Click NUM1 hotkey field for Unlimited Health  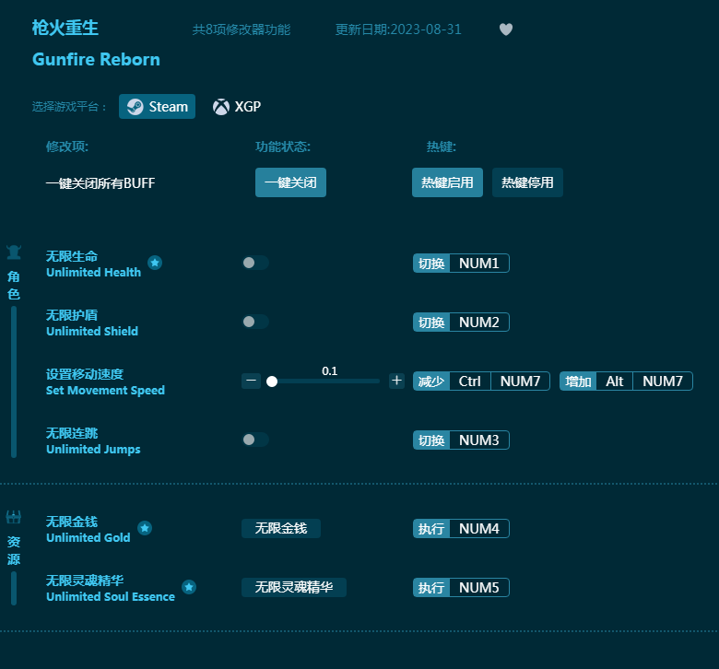479,264
